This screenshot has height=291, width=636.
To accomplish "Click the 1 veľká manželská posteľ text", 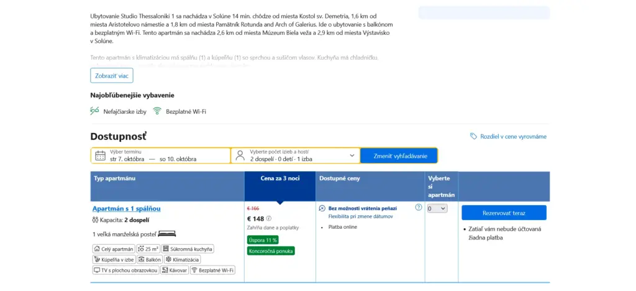I will [x=124, y=234].
